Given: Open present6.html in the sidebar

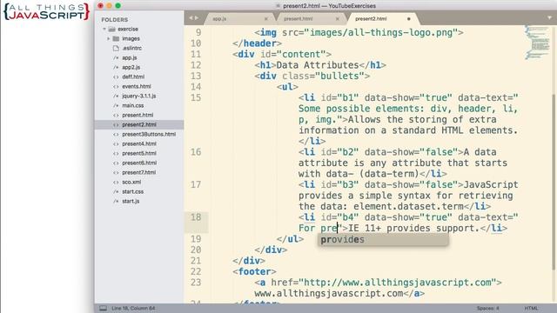Looking at the screenshot, I should tap(139, 163).
